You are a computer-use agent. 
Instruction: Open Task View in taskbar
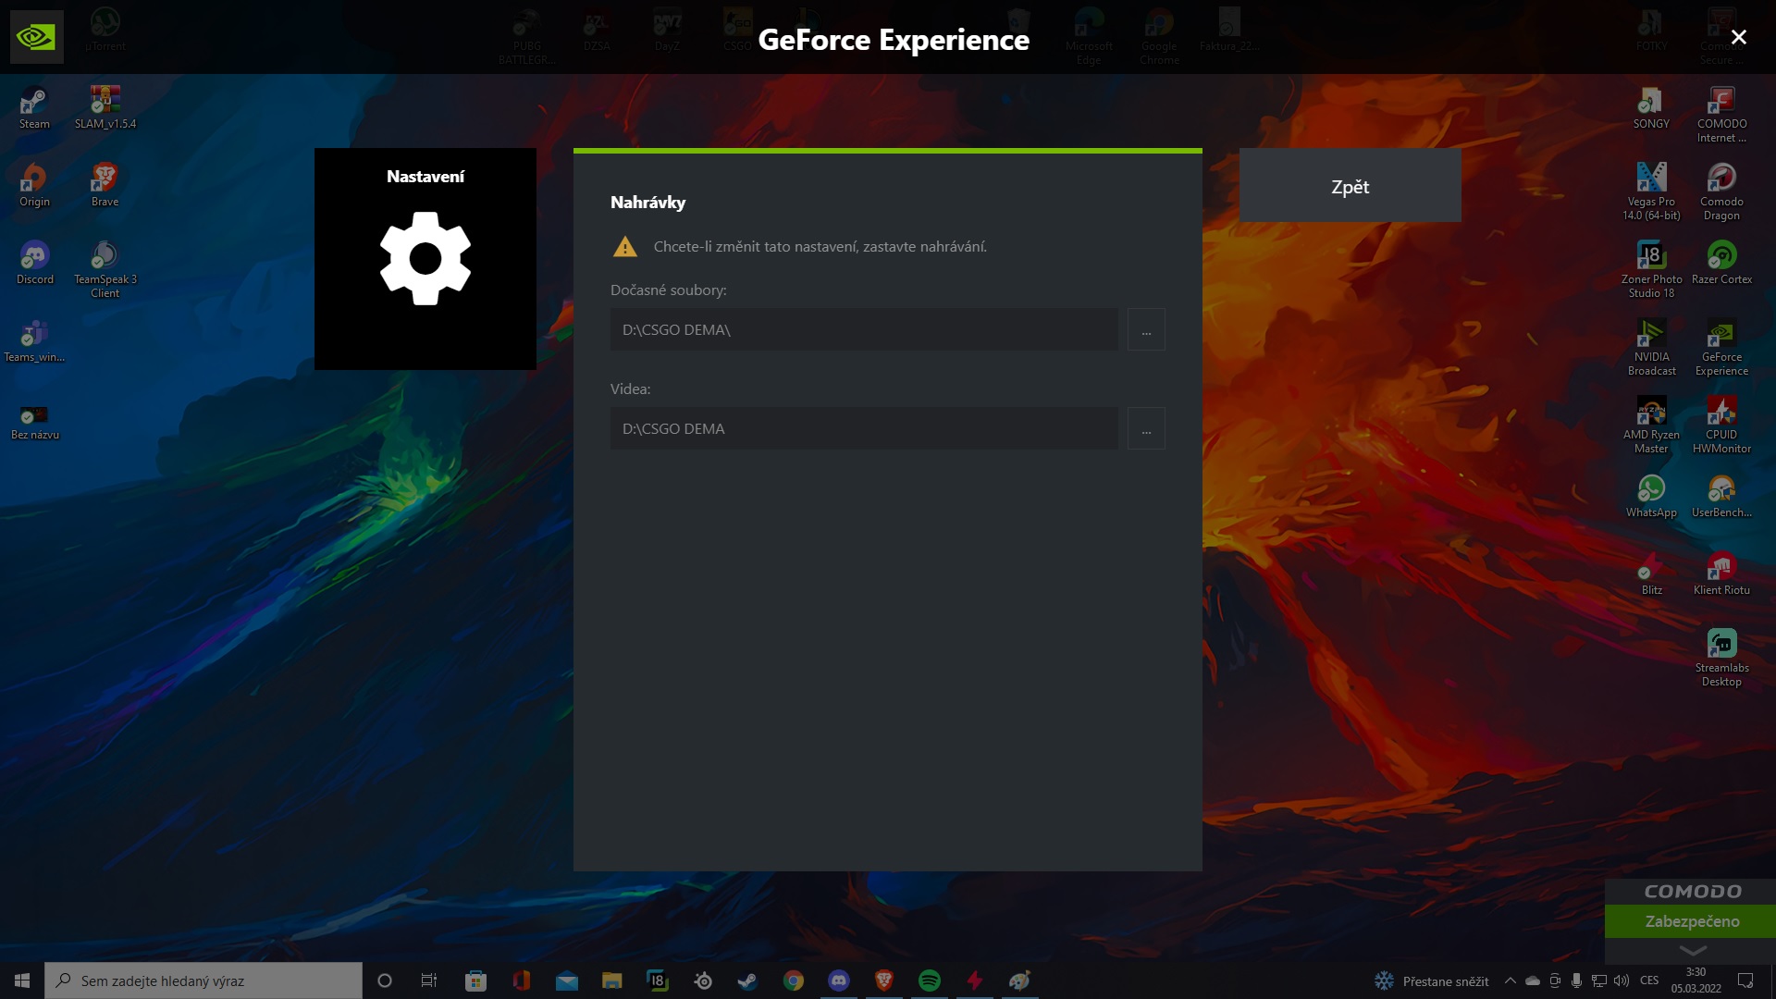coord(429,980)
